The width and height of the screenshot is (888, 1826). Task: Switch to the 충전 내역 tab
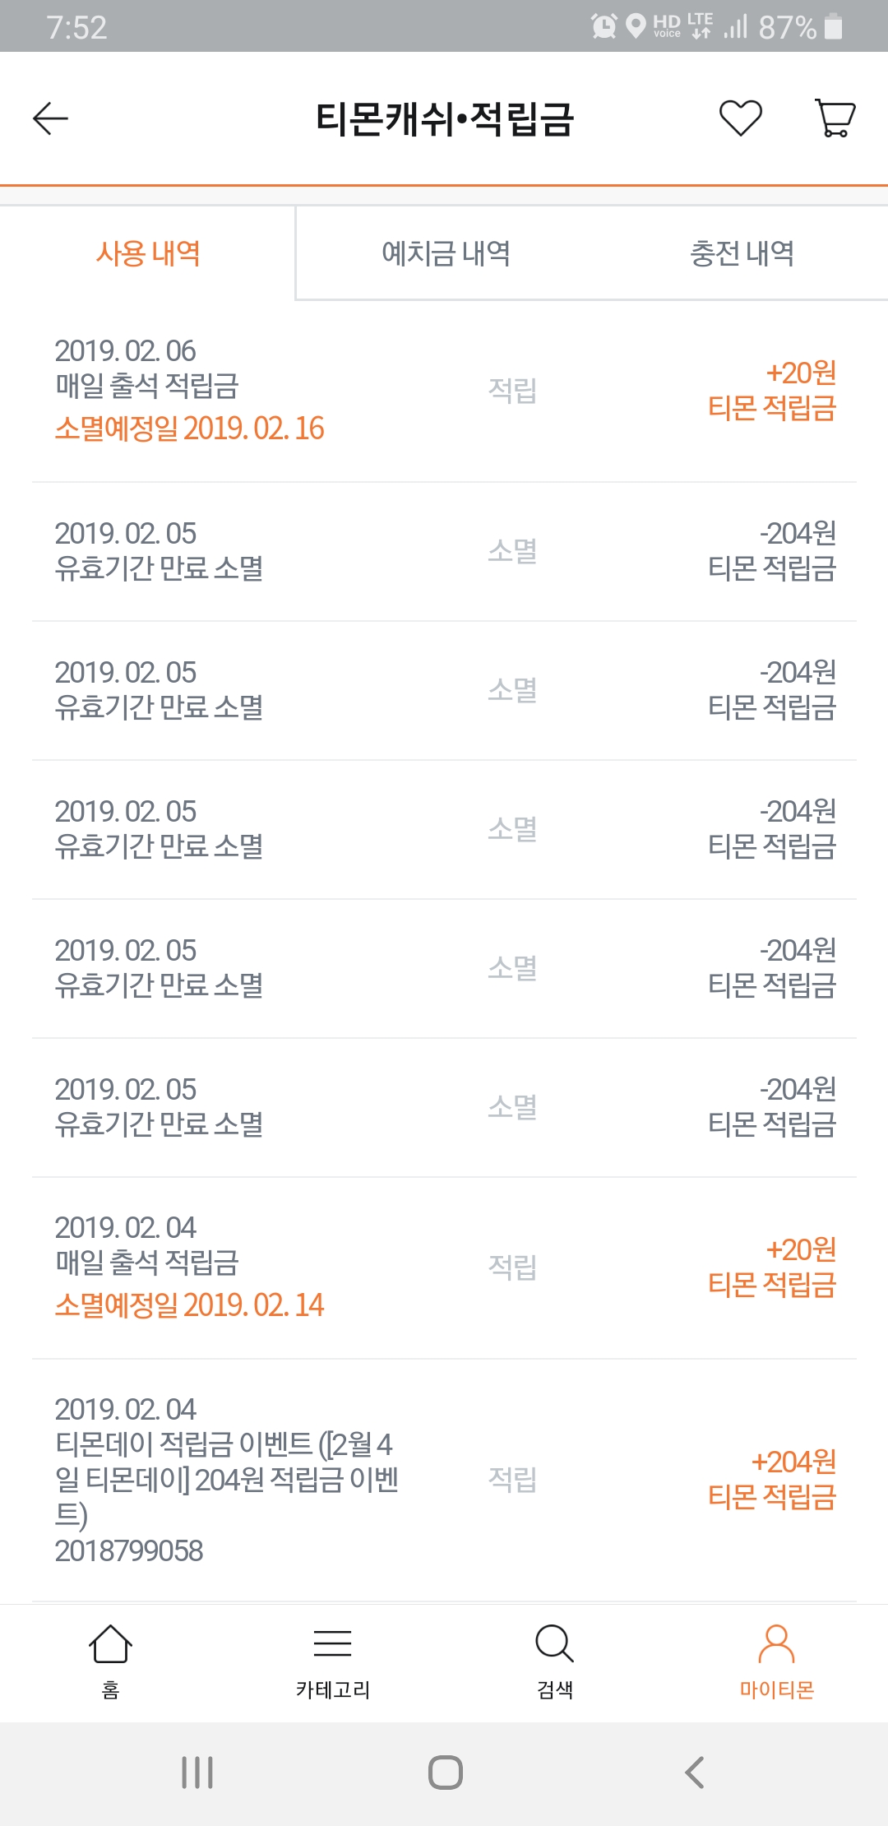click(742, 253)
